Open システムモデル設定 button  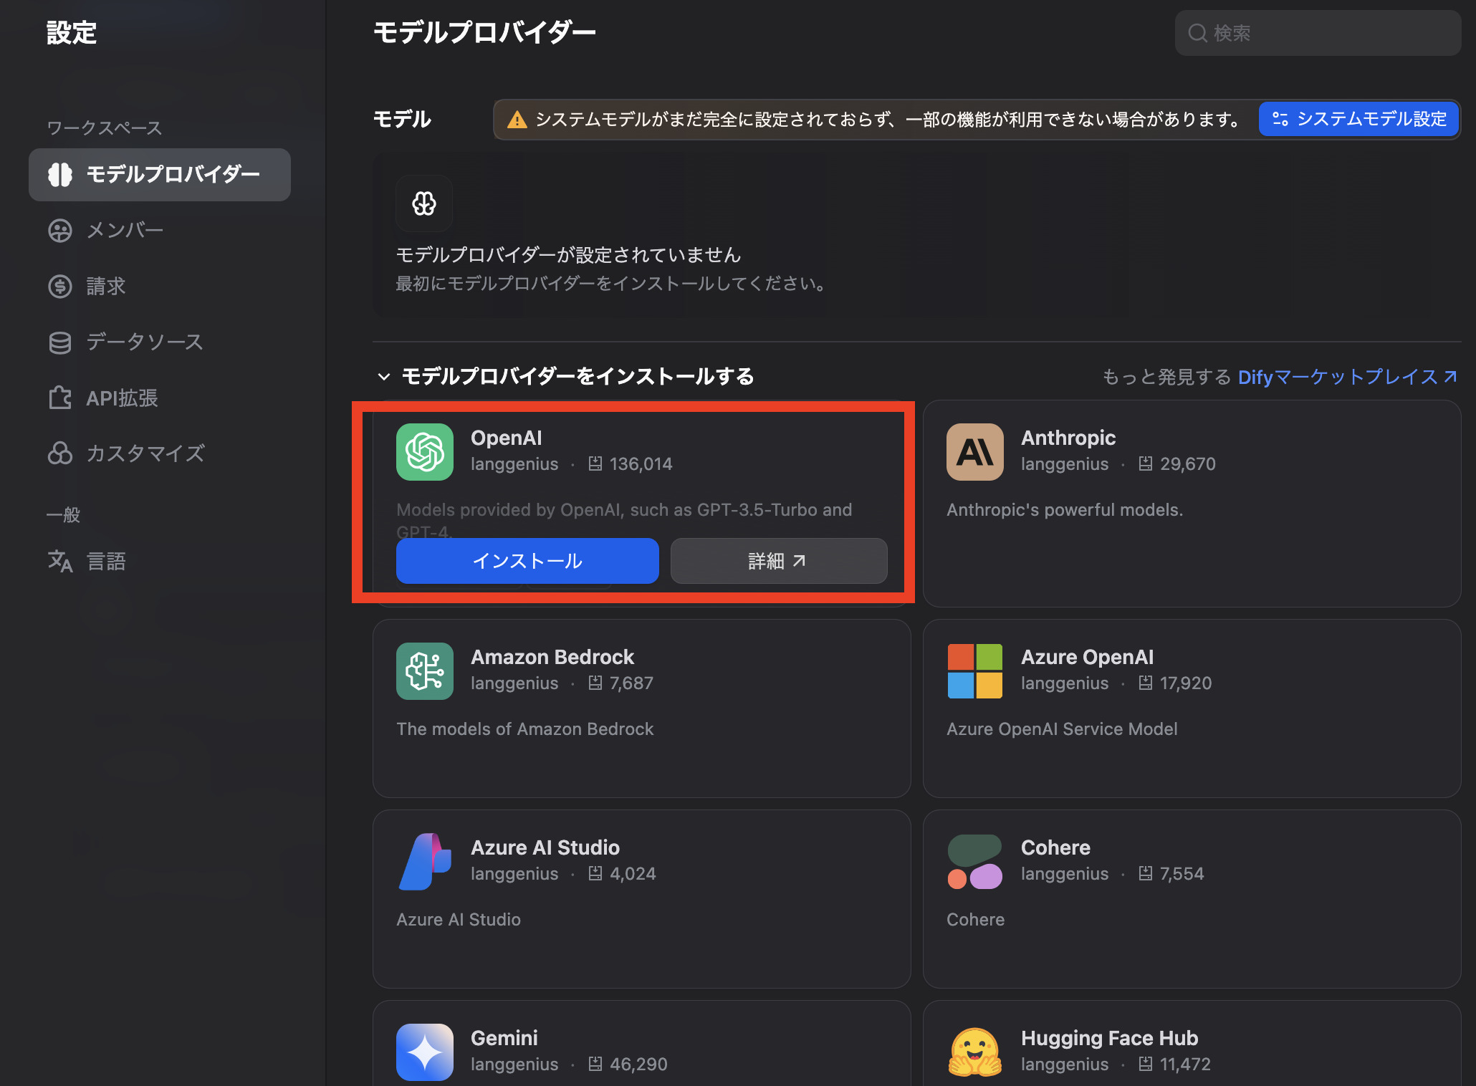(x=1358, y=119)
